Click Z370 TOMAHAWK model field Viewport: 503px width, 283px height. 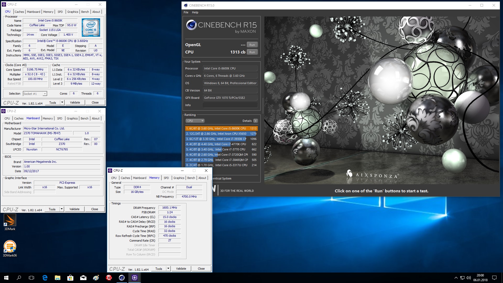[48, 133]
